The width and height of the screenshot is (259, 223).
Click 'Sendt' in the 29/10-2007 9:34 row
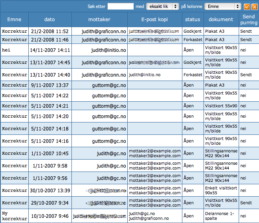[246, 203]
